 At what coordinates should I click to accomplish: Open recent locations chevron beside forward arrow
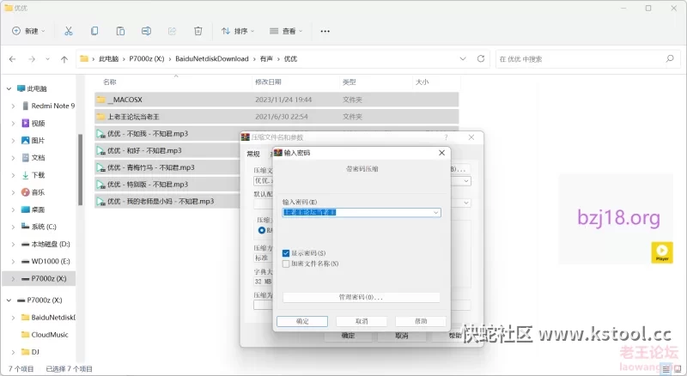(47, 59)
